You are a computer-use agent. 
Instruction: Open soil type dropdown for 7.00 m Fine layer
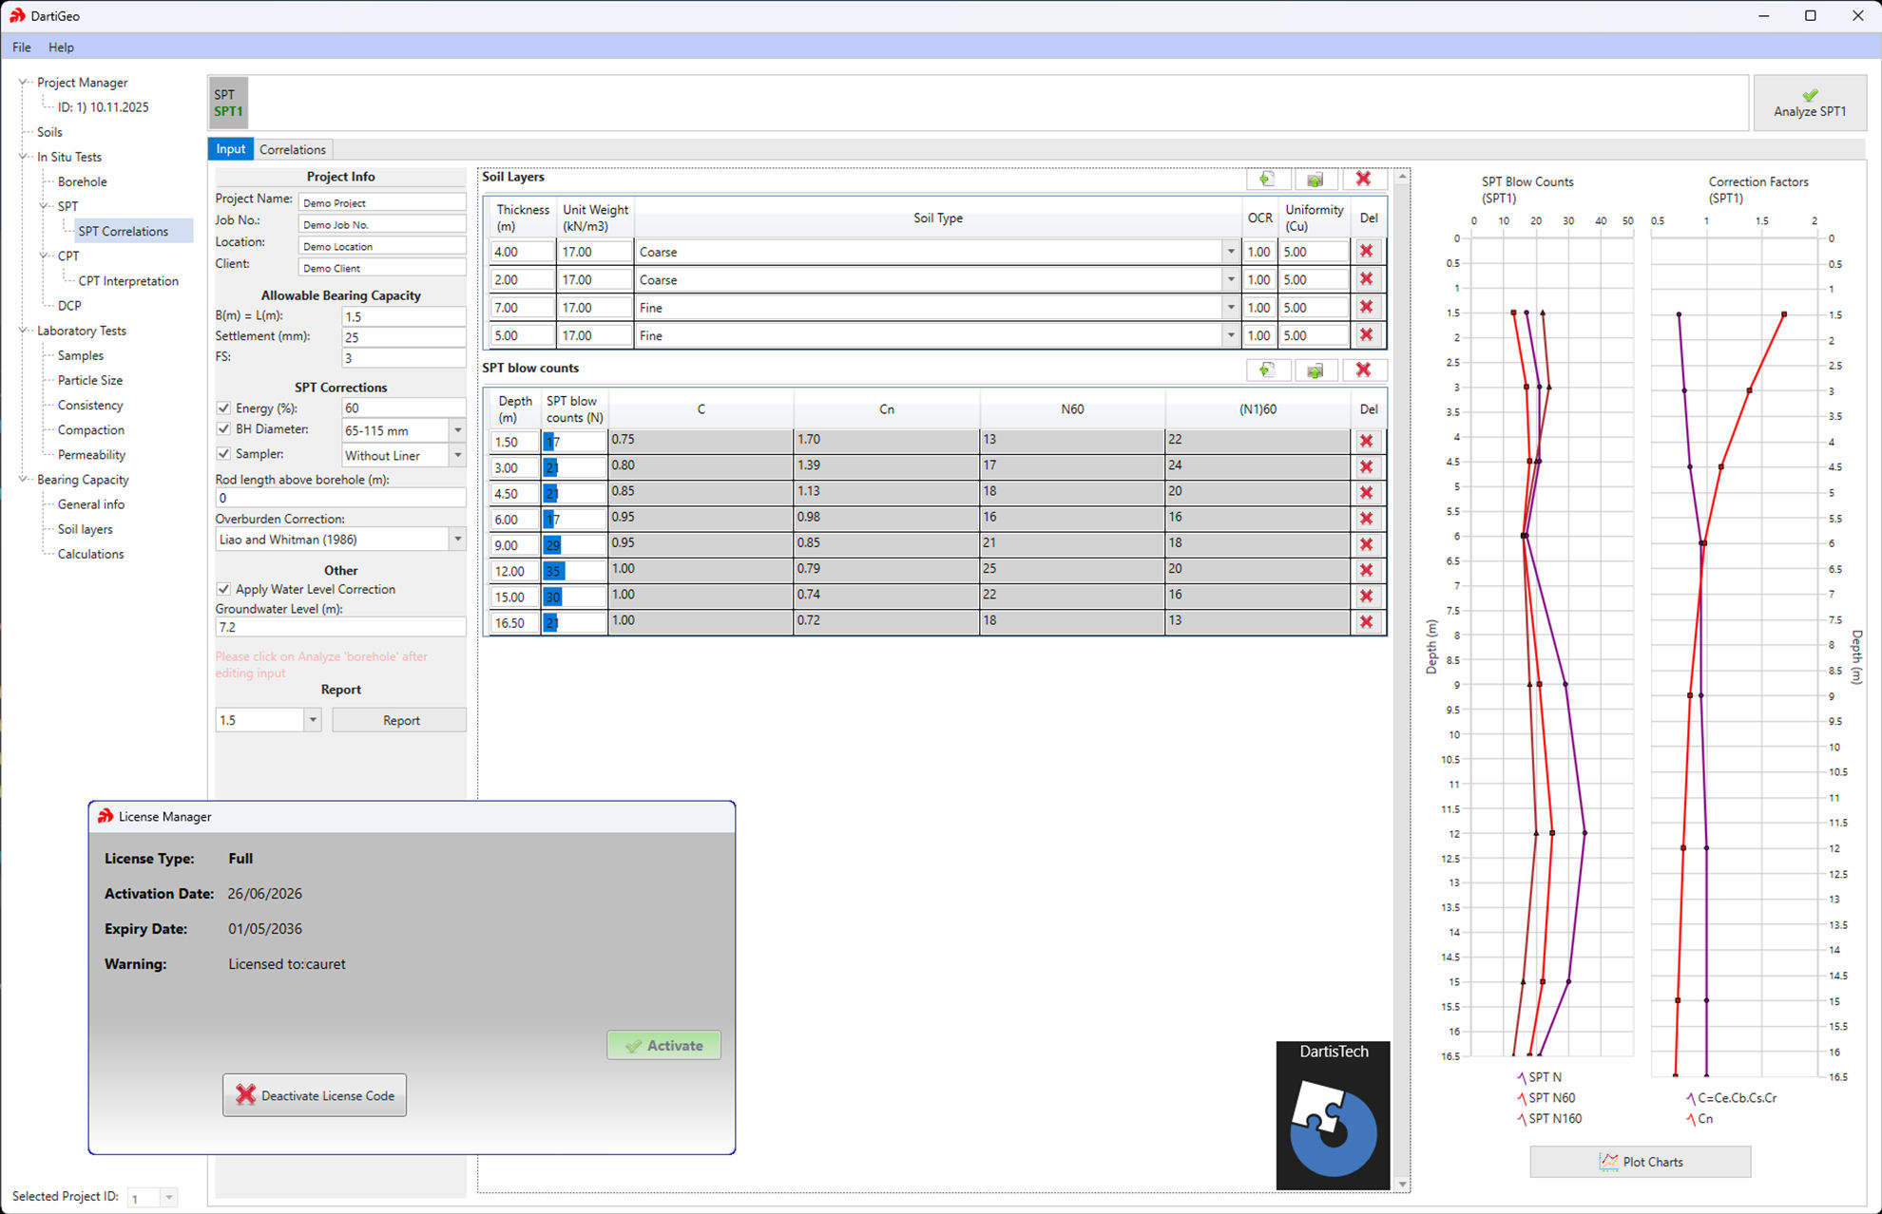click(x=1231, y=308)
